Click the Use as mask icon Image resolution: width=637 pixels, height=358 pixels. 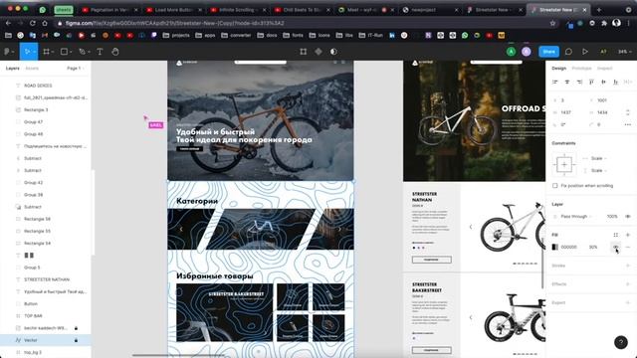[333, 52]
